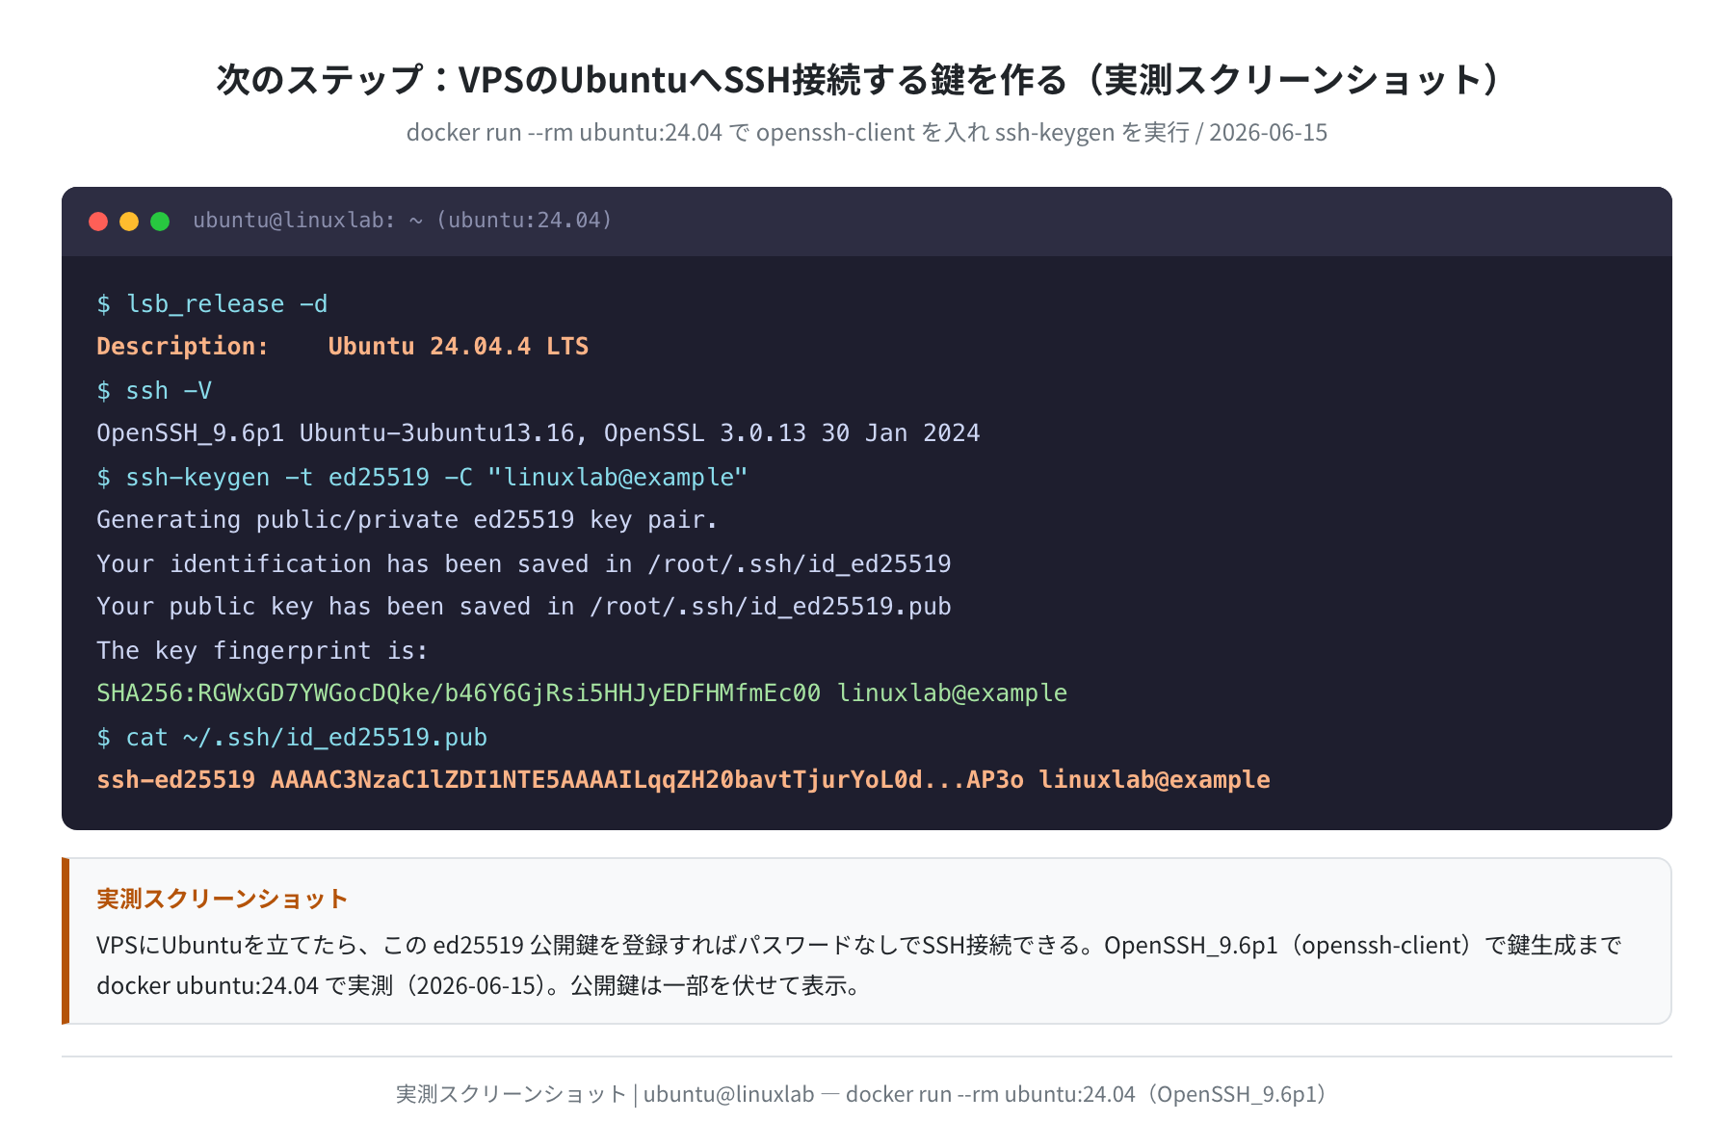1734x1148 pixels.
Task: Click 'Your public key has been saved' line
Action: click(524, 607)
